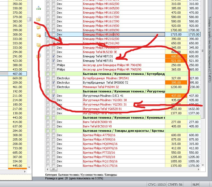Click down arrow of products vertical scrollbar
Image resolution: width=212 pixels, height=187 pixels.
pyautogui.click(x=203, y=165)
